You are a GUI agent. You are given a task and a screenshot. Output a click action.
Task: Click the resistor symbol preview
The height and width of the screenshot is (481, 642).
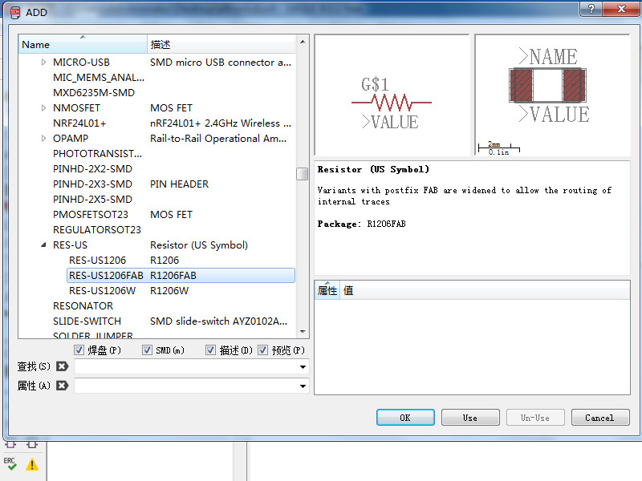coord(392,95)
